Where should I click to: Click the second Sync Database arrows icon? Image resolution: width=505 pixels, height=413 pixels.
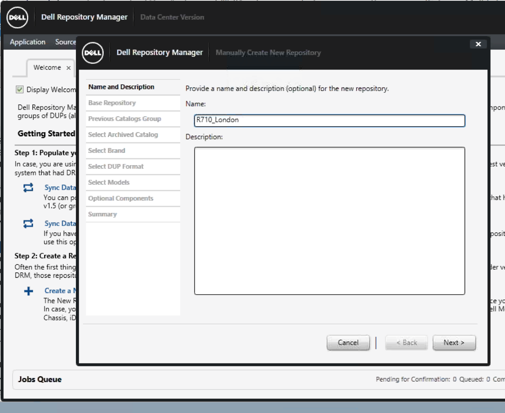(28, 224)
